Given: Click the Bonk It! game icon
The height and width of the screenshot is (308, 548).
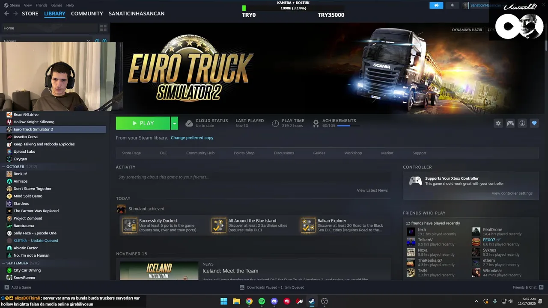Looking at the screenshot, I should (9, 174).
